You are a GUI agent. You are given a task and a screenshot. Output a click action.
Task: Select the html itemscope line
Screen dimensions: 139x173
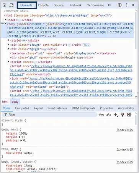point(58,15)
